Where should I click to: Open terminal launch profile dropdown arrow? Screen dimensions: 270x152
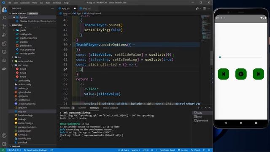202,108
